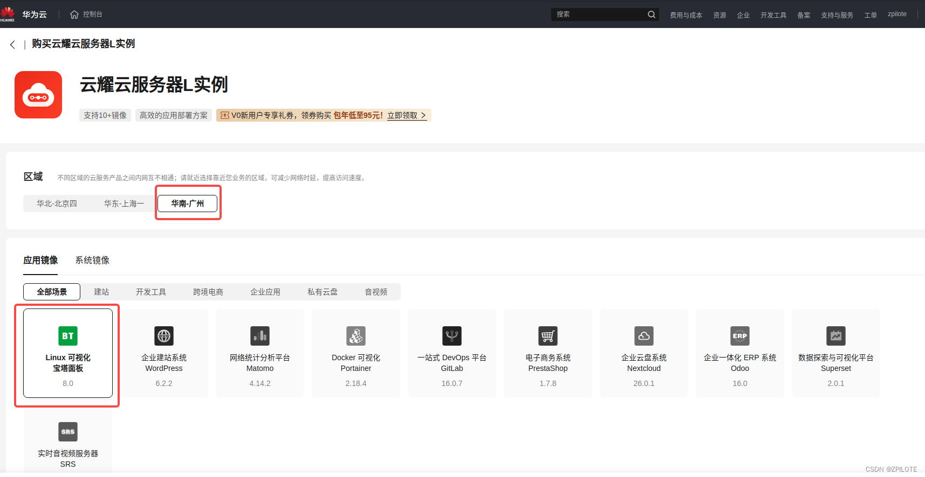Filter images by 私有云盘 category
The image size is (925, 477).
click(x=323, y=292)
